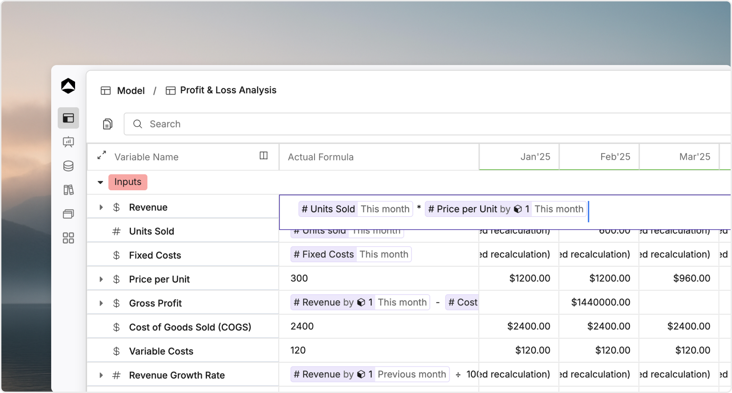Viewport: 732px width, 393px height.
Task: Open the presentation chart icon in sidebar
Action: click(68, 142)
